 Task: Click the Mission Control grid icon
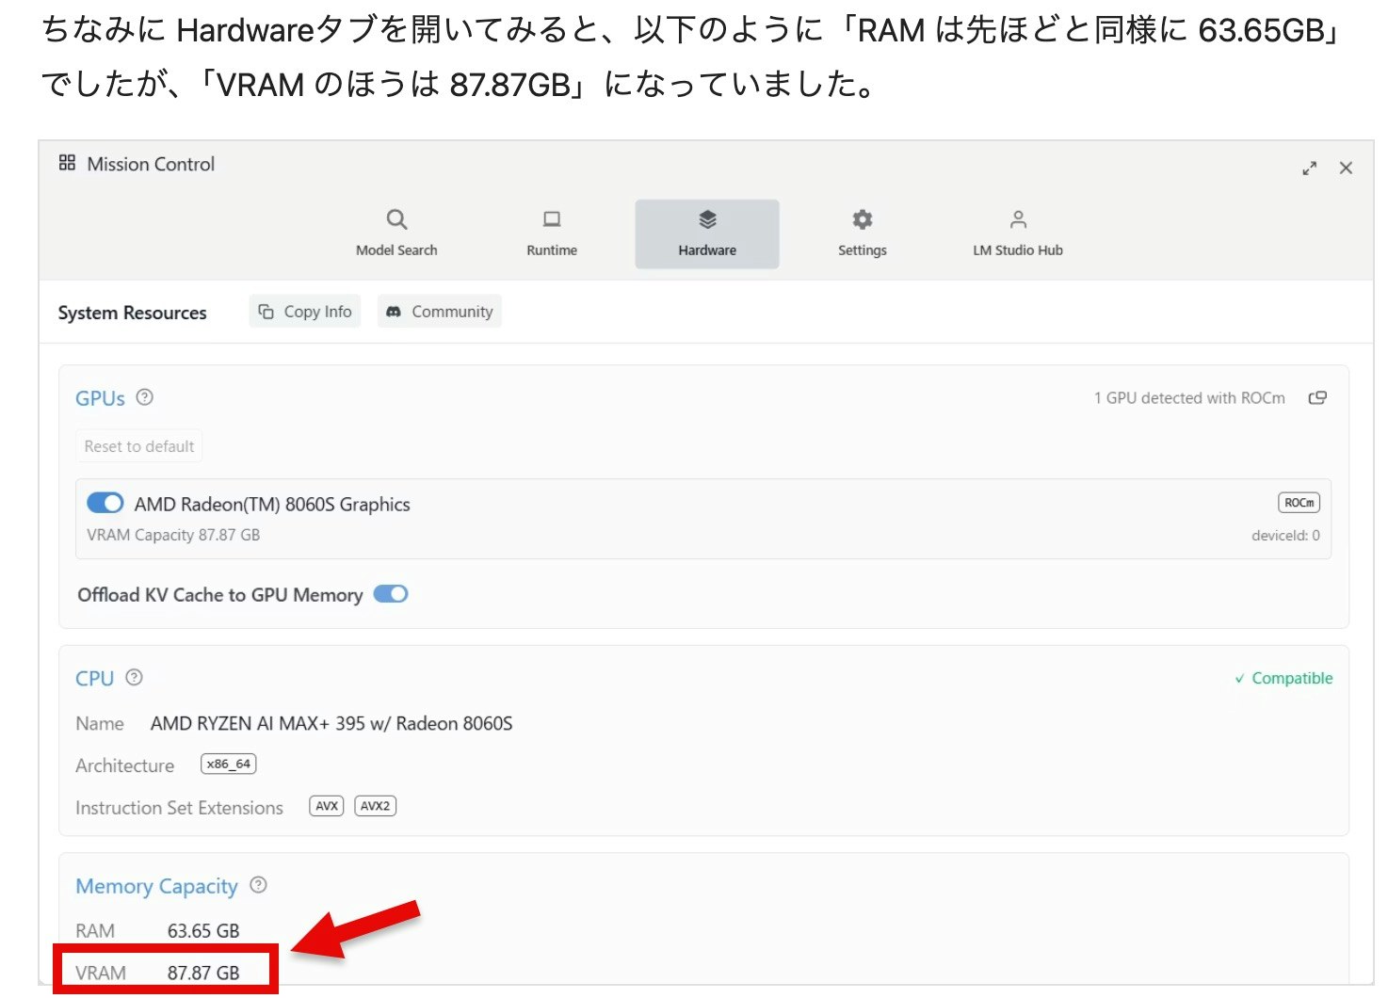click(x=67, y=163)
